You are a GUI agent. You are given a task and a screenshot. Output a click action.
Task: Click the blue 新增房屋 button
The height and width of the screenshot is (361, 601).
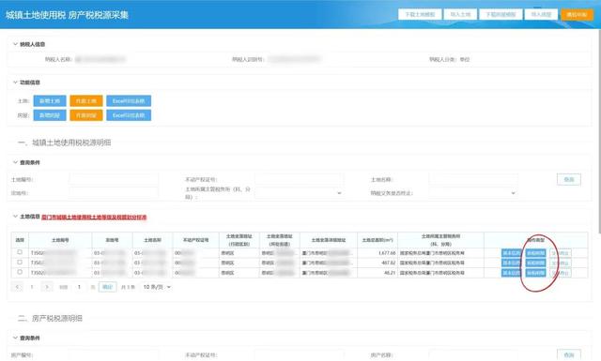pyautogui.click(x=50, y=115)
